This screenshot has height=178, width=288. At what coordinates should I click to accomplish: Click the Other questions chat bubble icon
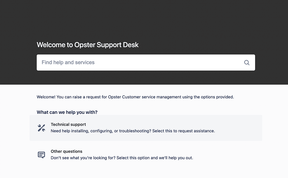[x=41, y=155]
